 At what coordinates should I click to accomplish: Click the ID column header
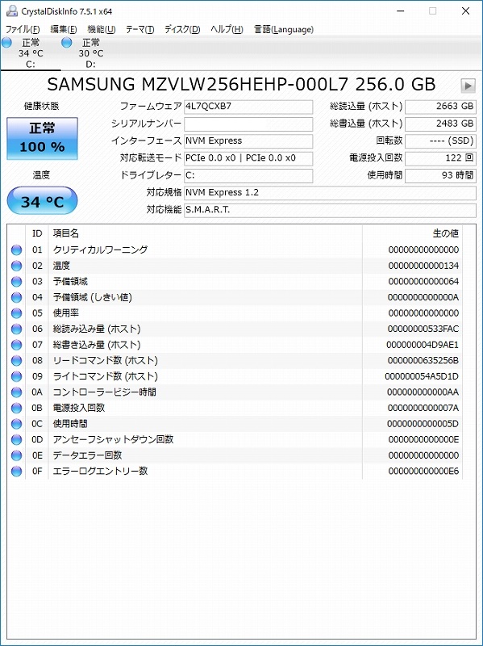point(37,233)
